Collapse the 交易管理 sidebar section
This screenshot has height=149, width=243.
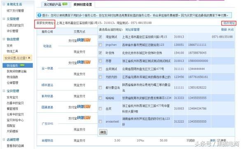click(4, 19)
